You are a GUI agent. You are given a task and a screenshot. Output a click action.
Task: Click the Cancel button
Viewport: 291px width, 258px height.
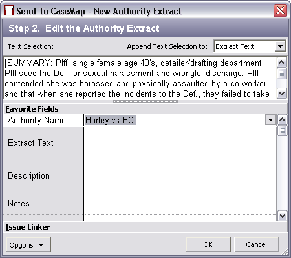pos(257,244)
